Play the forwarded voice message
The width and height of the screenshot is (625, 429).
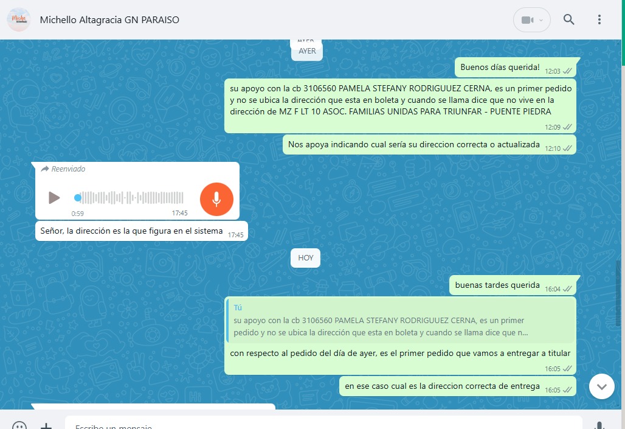(54, 198)
